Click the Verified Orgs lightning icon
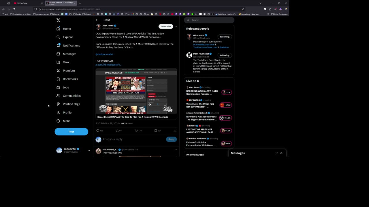 [x=58, y=104]
